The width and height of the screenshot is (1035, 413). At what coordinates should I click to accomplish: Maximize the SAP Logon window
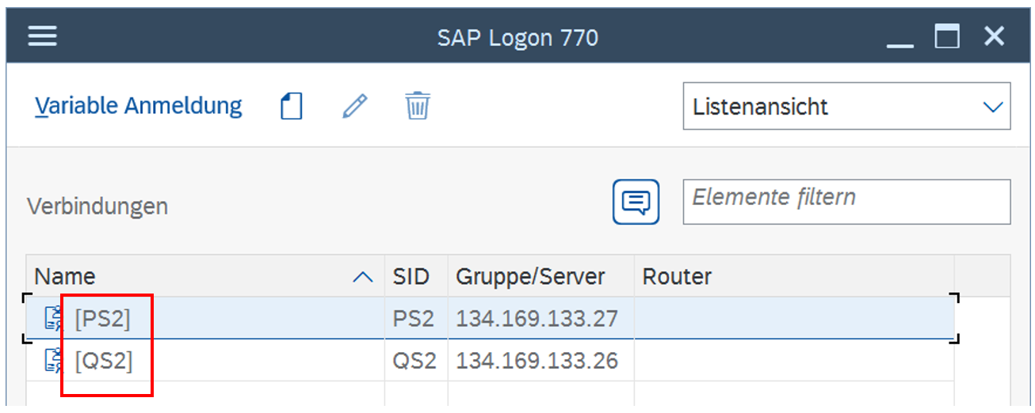(x=946, y=36)
